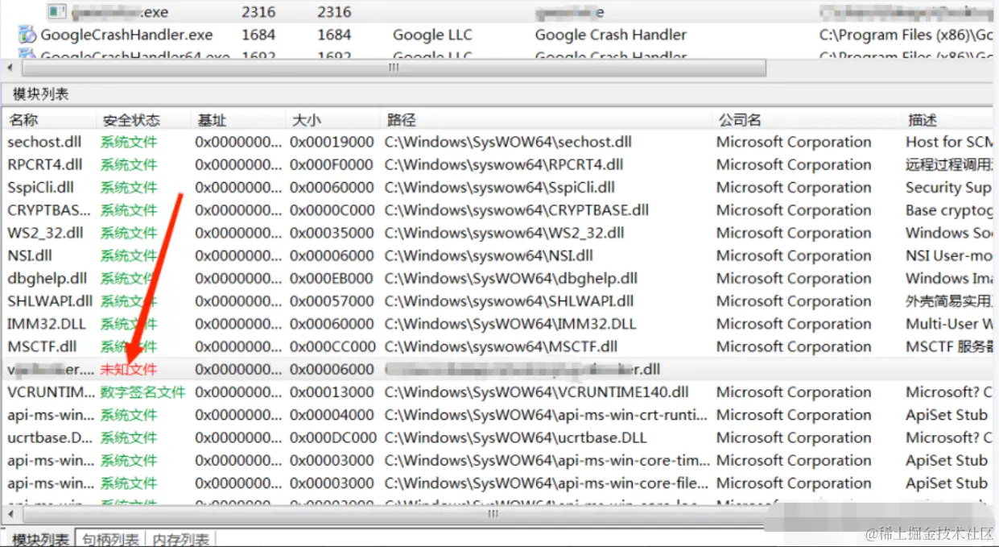
Task: Select the RPCRT4.dll module name
Action: pos(45,164)
